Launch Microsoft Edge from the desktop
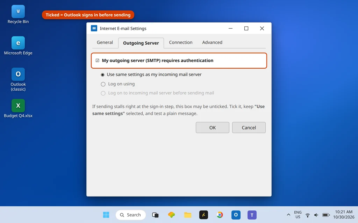 click(x=18, y=46)
